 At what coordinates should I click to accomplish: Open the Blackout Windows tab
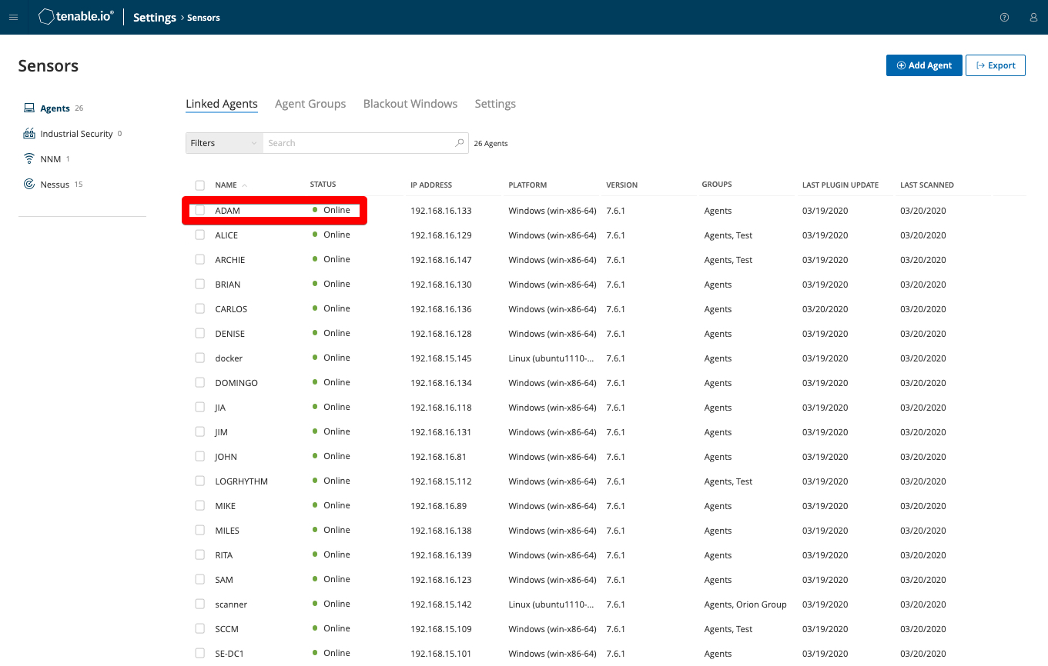pos(410,104)
